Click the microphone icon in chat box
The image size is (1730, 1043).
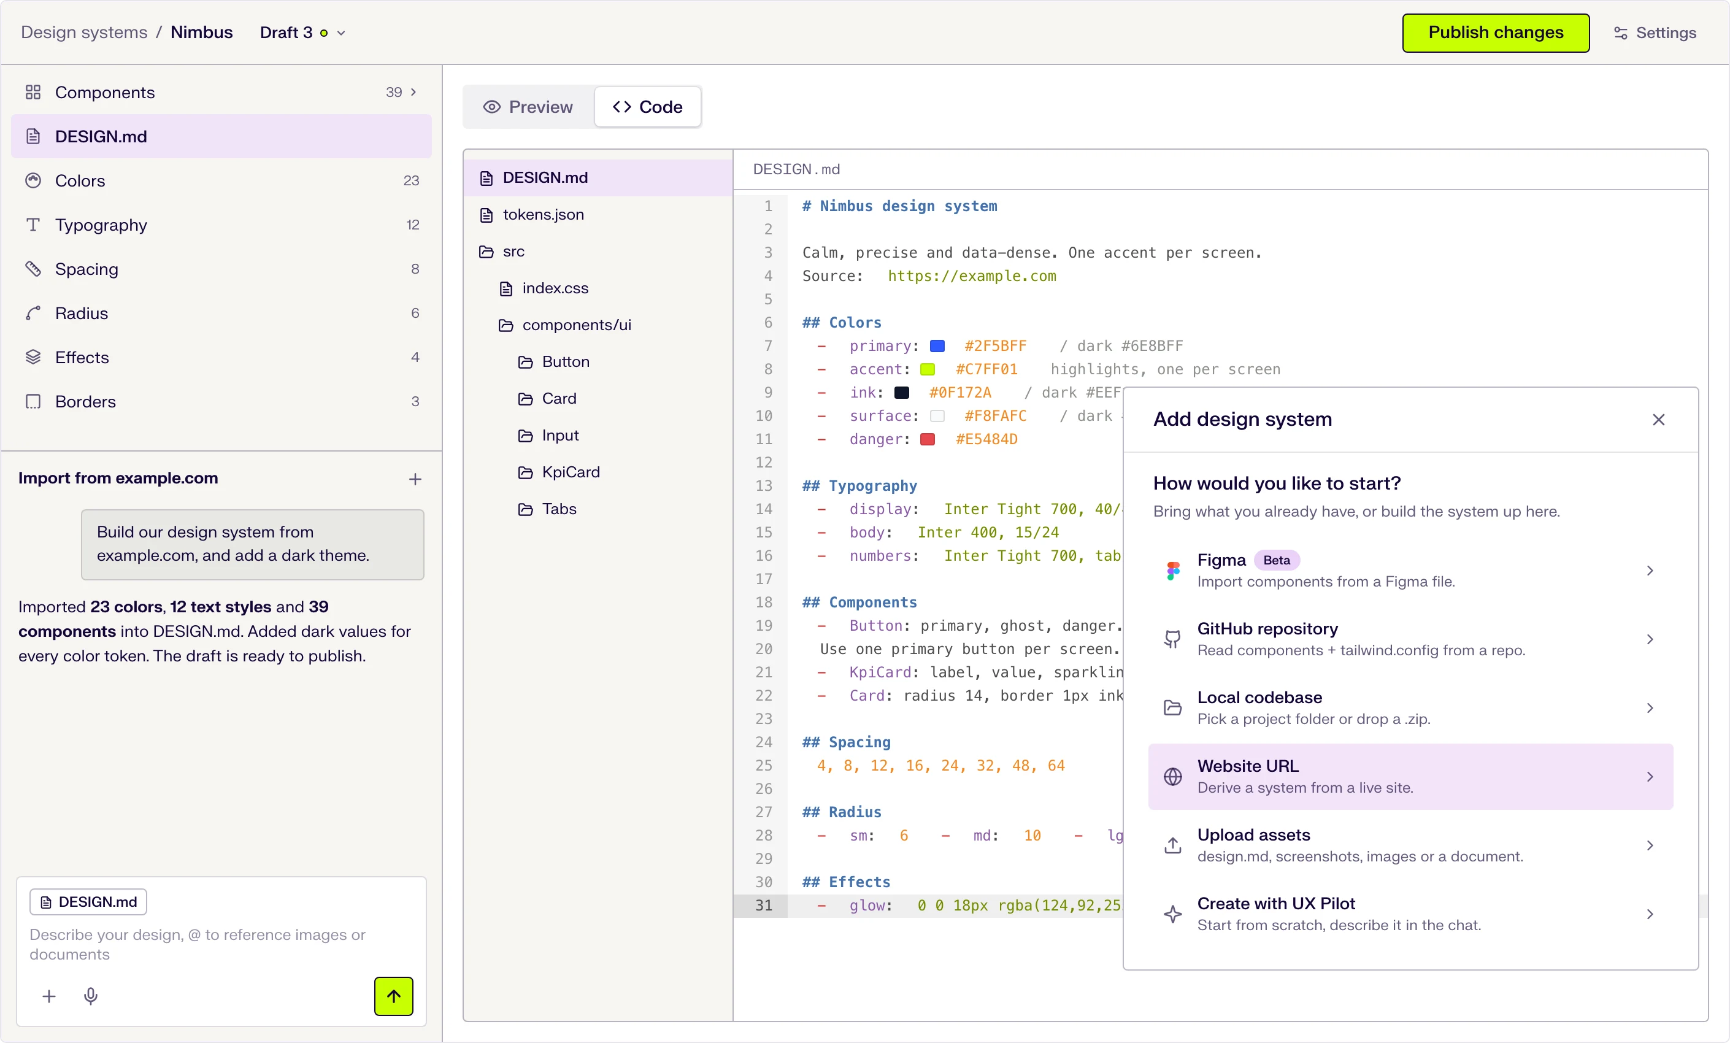[91, 996]
